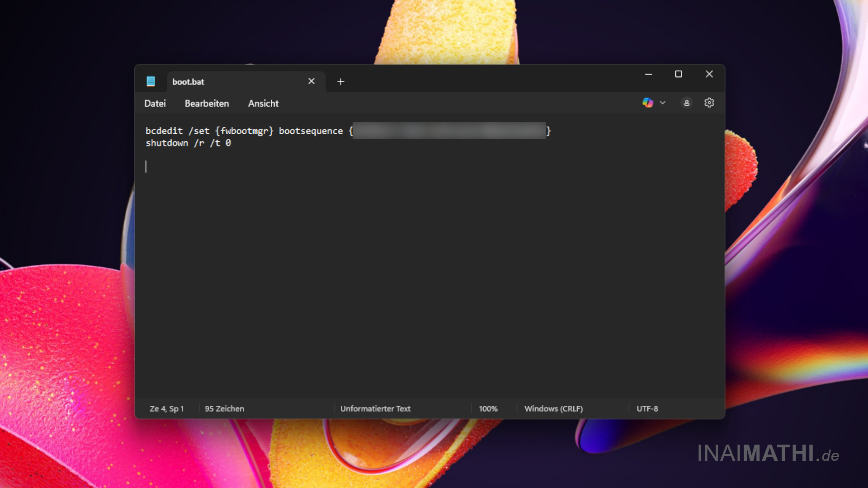The height and width of the screenshot is (488, 868).
Task: Expand the chevron next to Copilot
Action: (x=663, y=103)
